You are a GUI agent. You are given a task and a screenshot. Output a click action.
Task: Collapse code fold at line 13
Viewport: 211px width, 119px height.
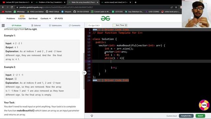coord(91,46)
